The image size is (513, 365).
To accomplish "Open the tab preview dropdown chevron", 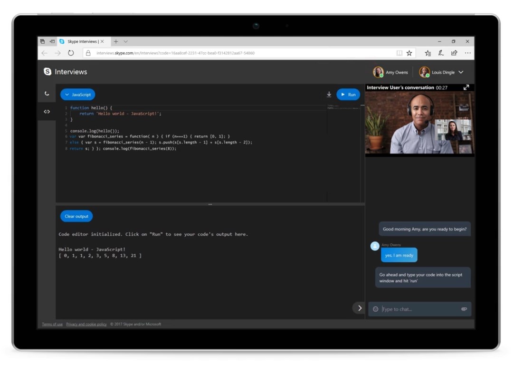I will click(125, 41).
